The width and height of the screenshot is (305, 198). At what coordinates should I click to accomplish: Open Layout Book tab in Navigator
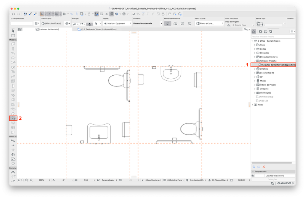point(265,31)
